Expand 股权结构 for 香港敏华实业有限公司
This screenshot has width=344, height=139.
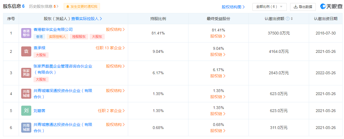(115, 29)
